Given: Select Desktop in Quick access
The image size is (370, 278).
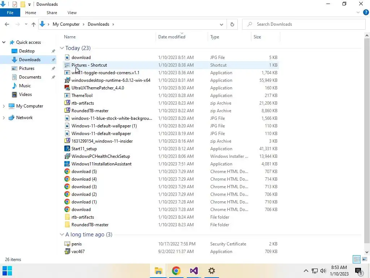Looking at the screenshot, I should point(27,51).
